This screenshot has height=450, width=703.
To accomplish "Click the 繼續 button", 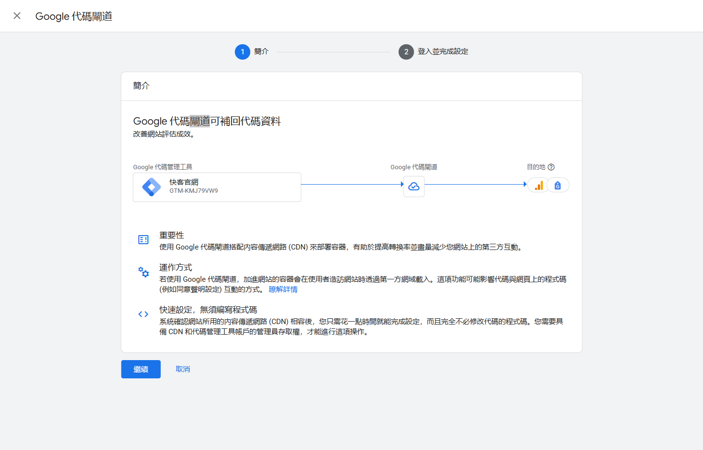I will (x=141, y=369).
